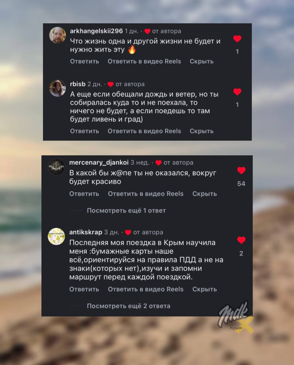Open the username link mercenary_djankoi
294x365 pixels.
[x=99, y=162]
